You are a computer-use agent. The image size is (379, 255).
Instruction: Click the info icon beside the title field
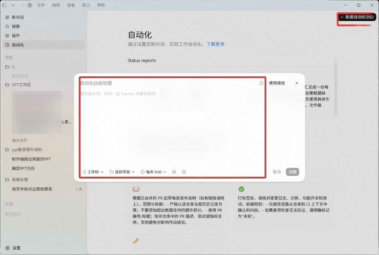261,83
